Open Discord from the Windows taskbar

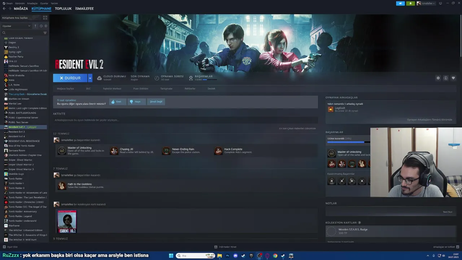point(235,256)
